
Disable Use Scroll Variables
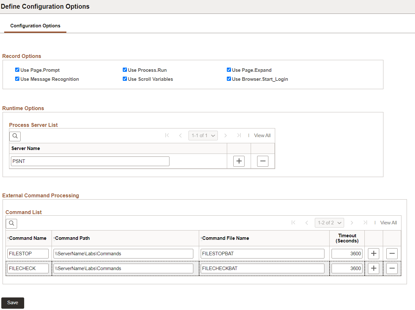click(x=125, y=79)
